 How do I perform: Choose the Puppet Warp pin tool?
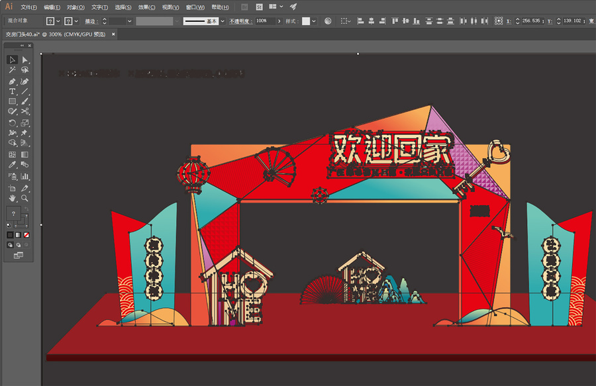[25, 132]
